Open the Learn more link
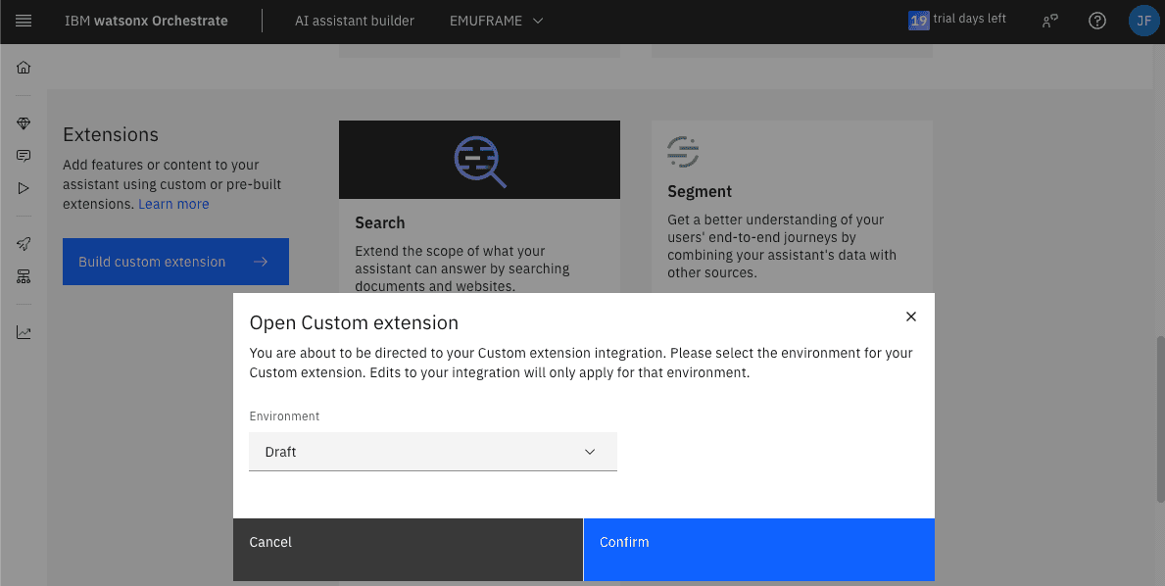Screen dimensions: 1165x586 click(x=173, y=204)
